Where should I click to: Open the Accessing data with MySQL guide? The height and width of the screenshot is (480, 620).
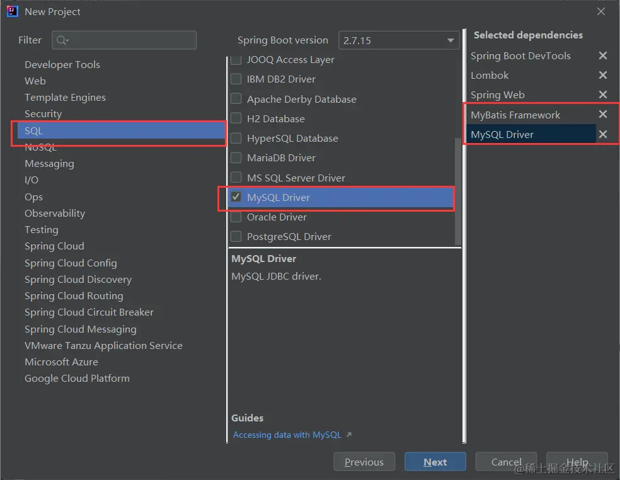(287, 435)
